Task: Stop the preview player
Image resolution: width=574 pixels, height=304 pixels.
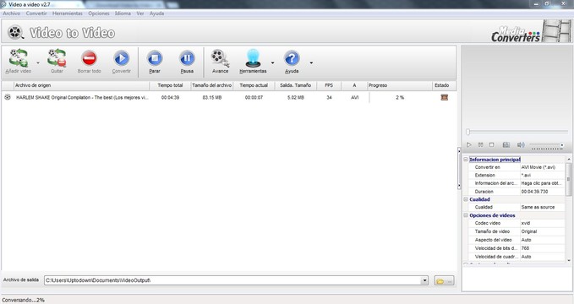Action: click(492, 145)
